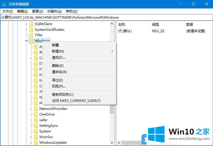Click the NetworkProvider folder icon
The width and height of the screenshot is (213, 146).
[x=36, y=109]
